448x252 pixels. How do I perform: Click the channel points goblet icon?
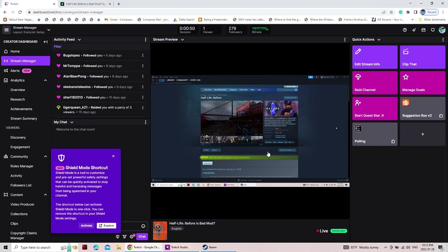coord(125,237)
